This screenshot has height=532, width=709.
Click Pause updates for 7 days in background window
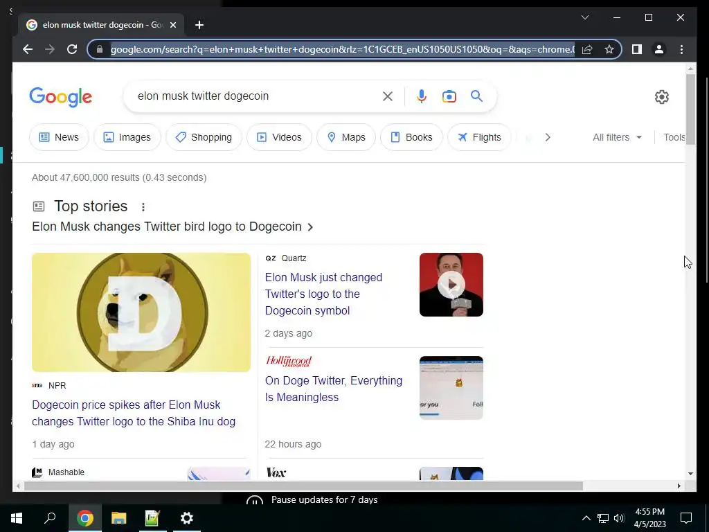point(324,500)
